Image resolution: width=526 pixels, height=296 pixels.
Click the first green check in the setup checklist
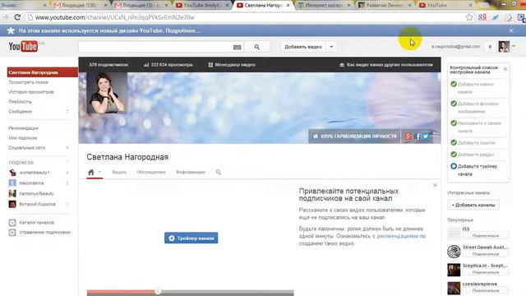(454, 84)
